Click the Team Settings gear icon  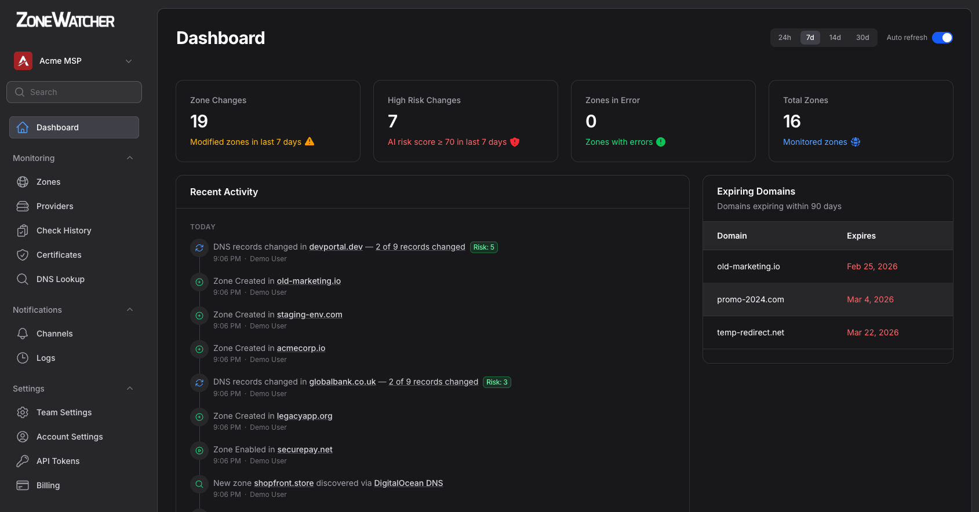coord(23,412)
